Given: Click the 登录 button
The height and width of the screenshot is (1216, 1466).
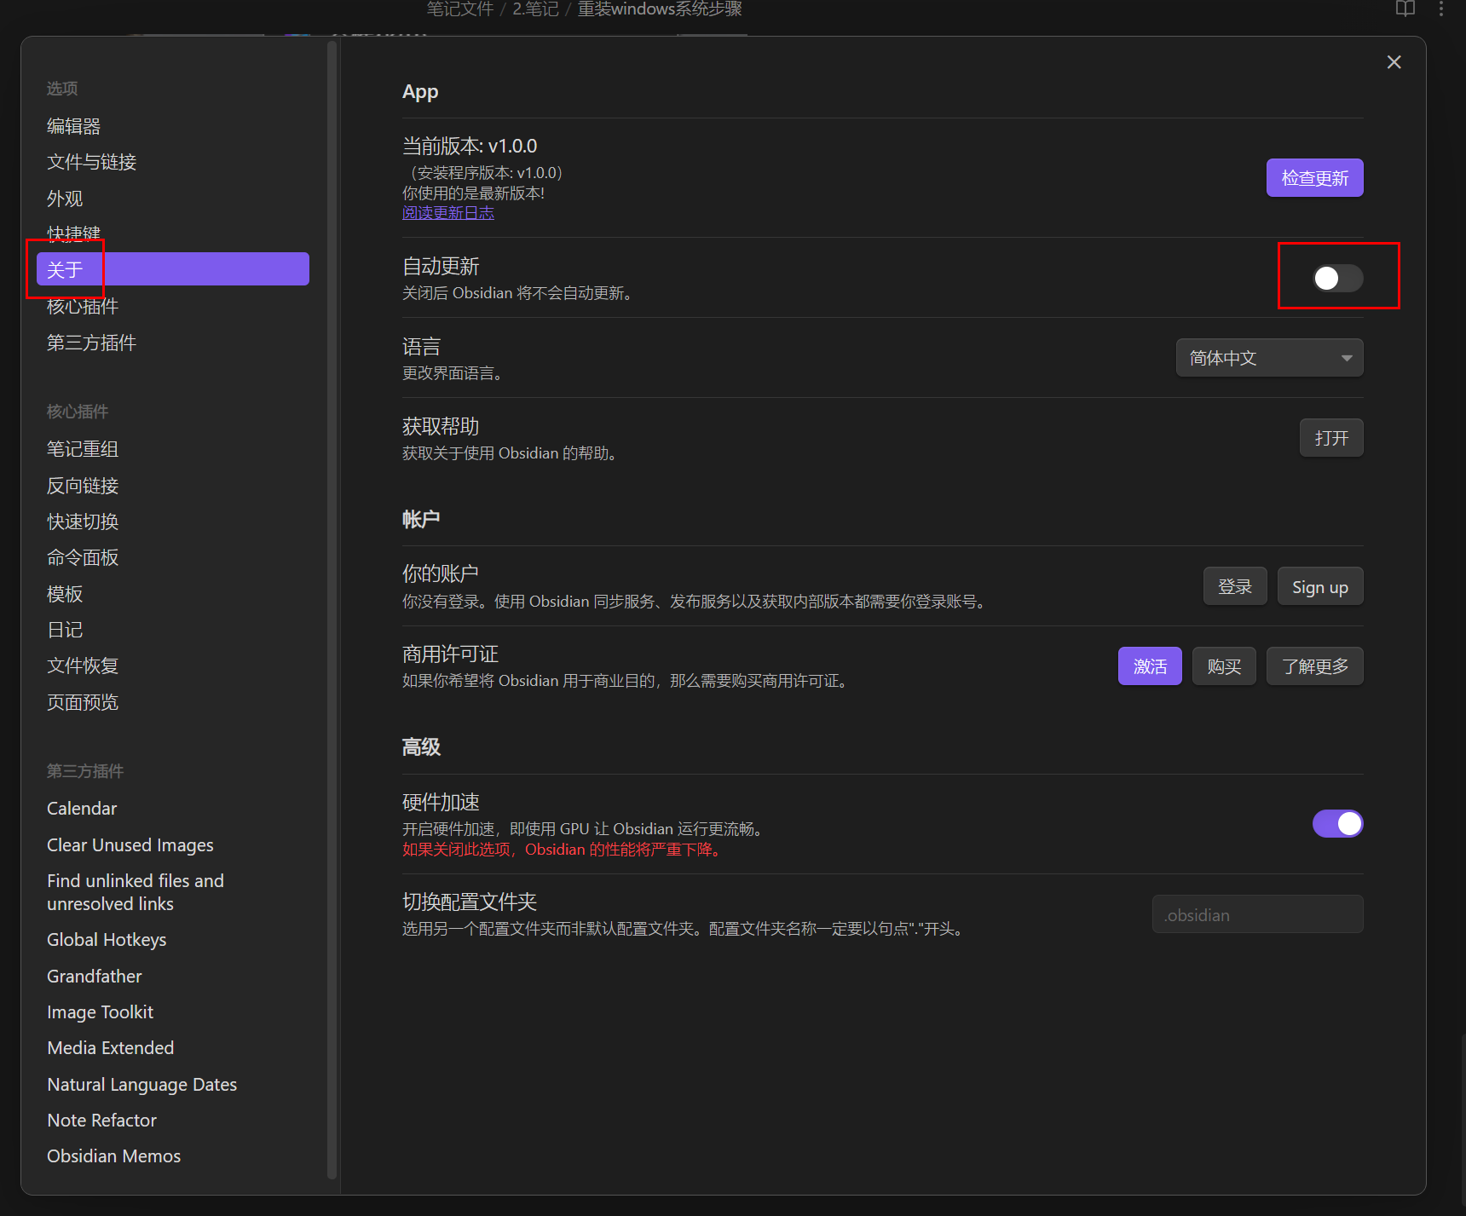Looking at the screenshot, I should coord(1234,586).
